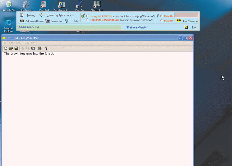Open Training in the voice bar

pyautogui.click(x=31, y=15)
